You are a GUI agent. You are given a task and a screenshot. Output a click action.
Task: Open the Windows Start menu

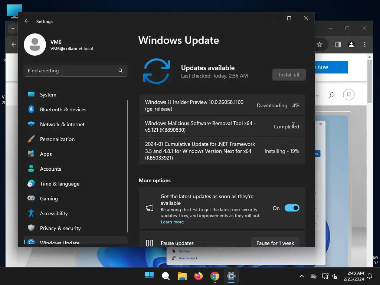149,276
